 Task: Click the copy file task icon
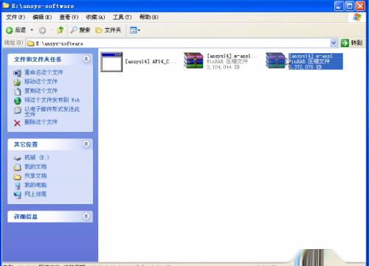pos(17,91)
